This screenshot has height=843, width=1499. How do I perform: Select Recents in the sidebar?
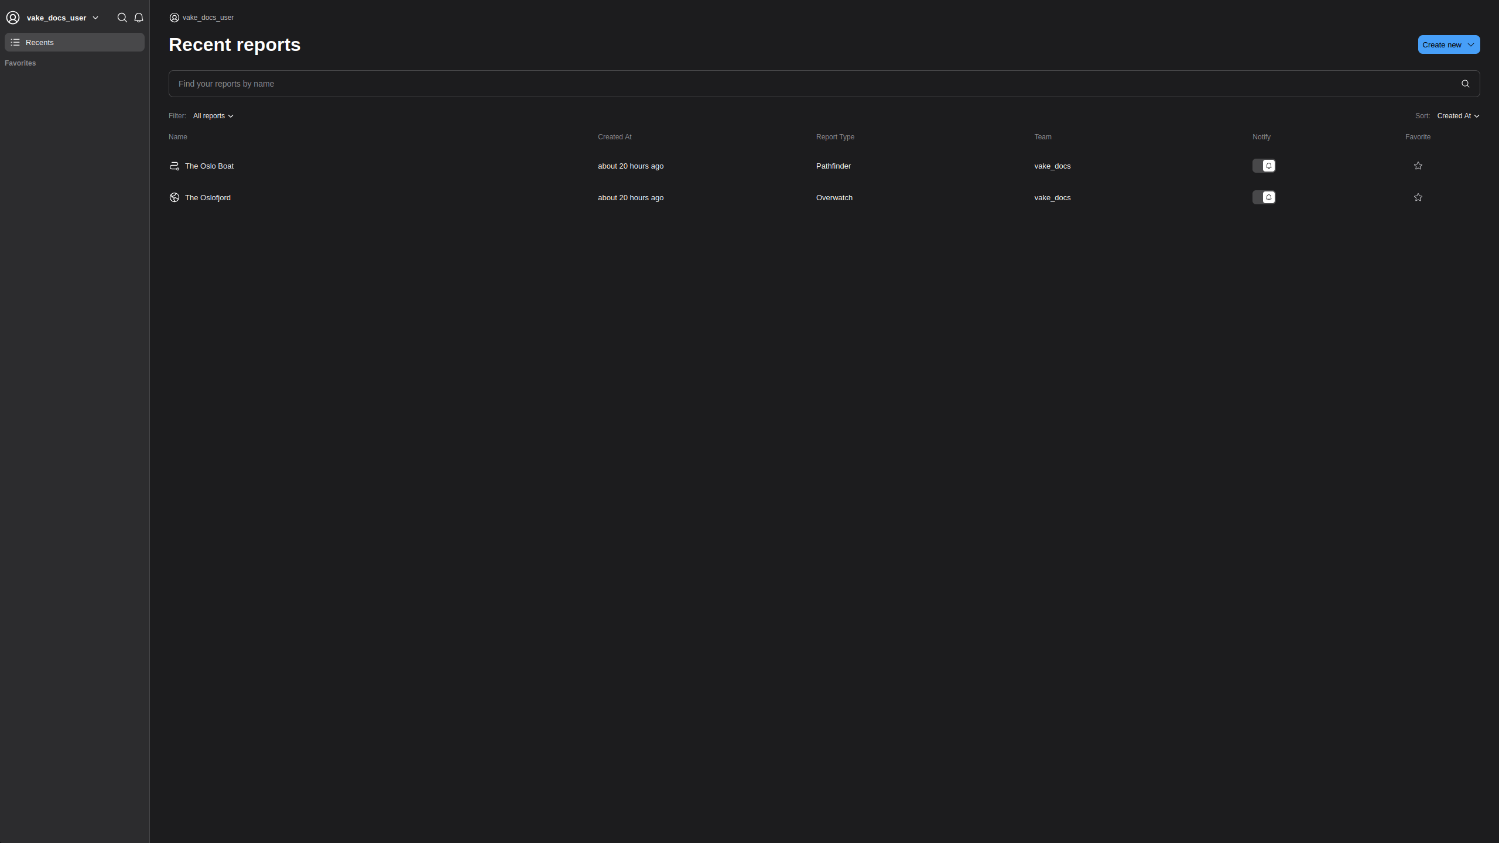coord(40,42)
